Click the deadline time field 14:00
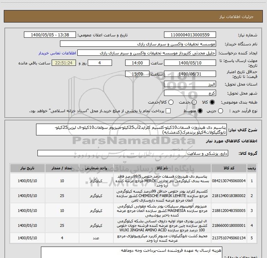267x258 pixels. pos(137,63)
